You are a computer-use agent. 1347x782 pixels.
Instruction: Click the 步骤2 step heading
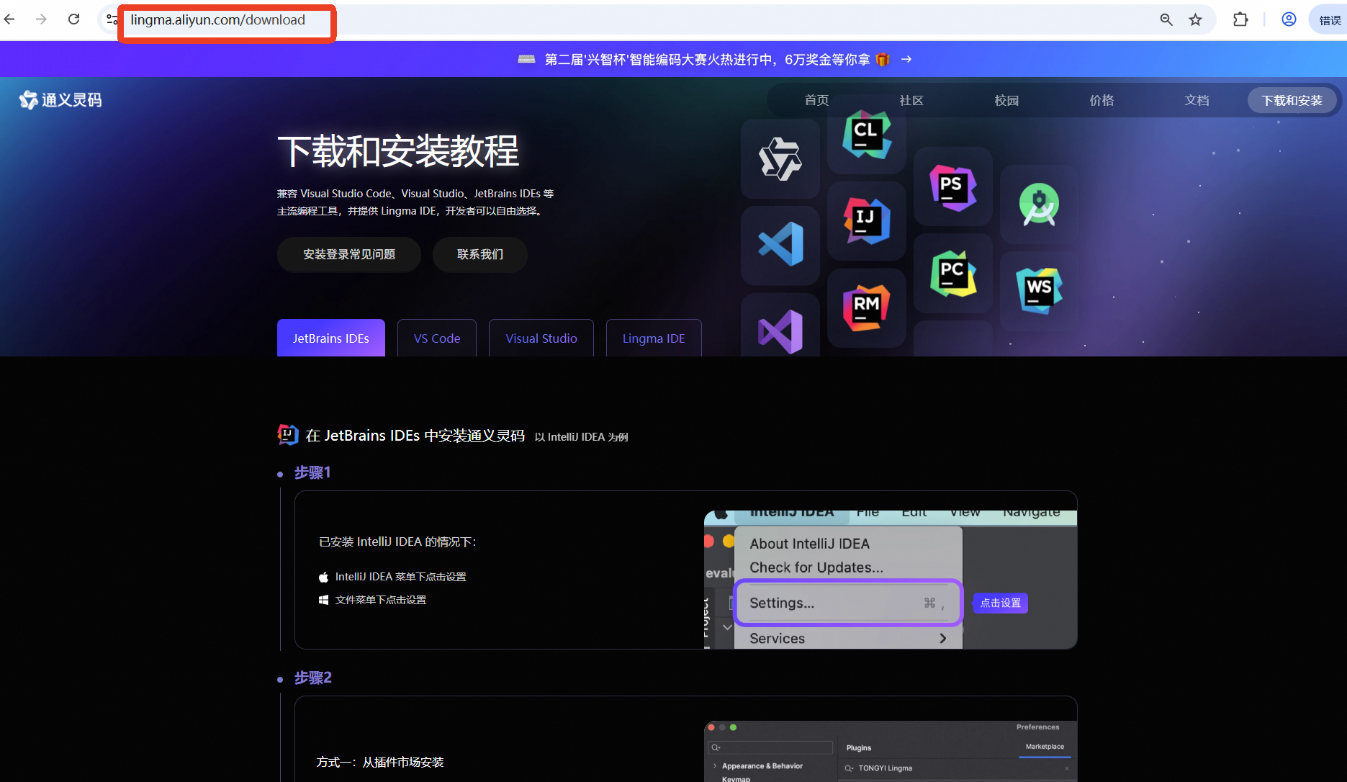click(x=313, y=678)
